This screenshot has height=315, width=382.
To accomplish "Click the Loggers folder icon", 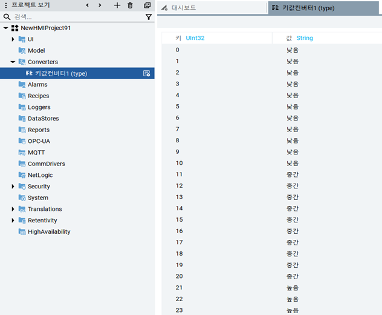I will pos(22,107).
